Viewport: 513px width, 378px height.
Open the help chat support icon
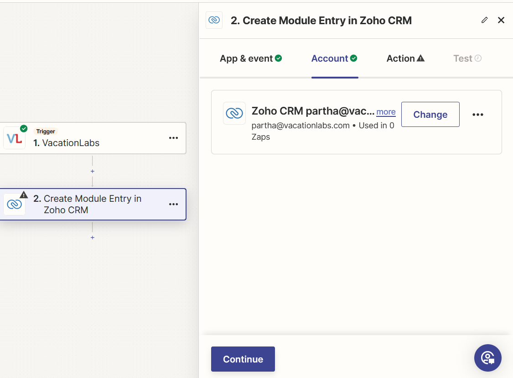click(x=487, y=357)
